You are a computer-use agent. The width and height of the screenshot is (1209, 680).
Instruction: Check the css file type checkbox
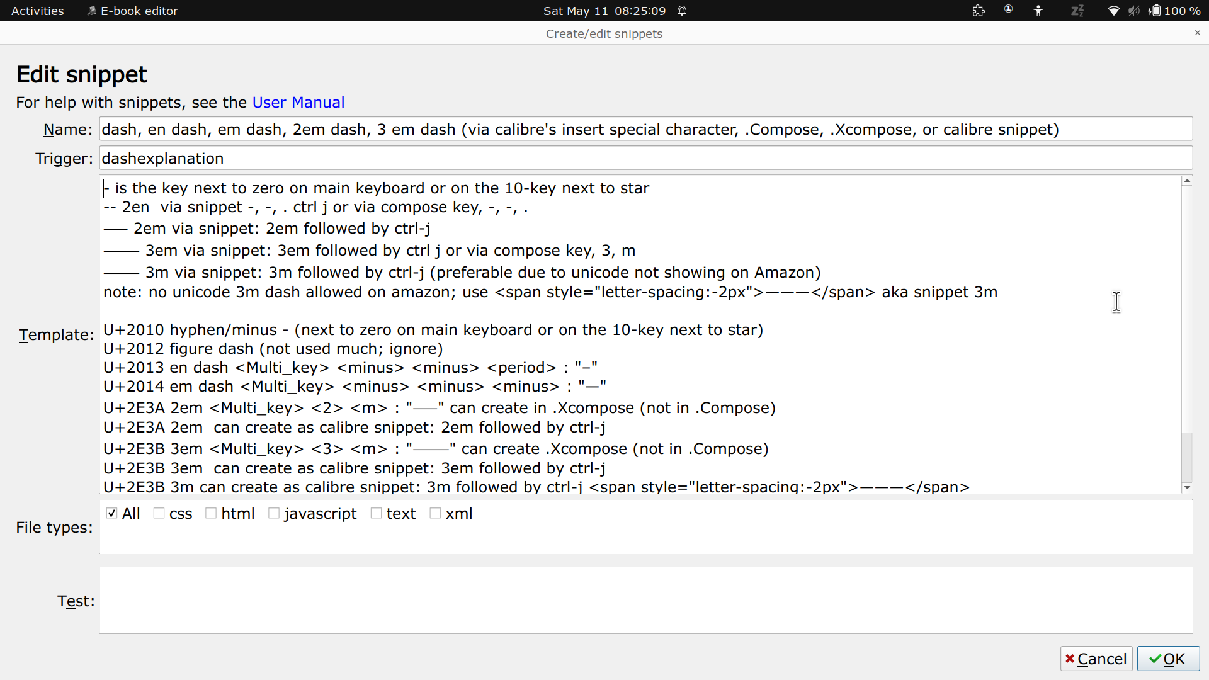click(x=159, y=513)
